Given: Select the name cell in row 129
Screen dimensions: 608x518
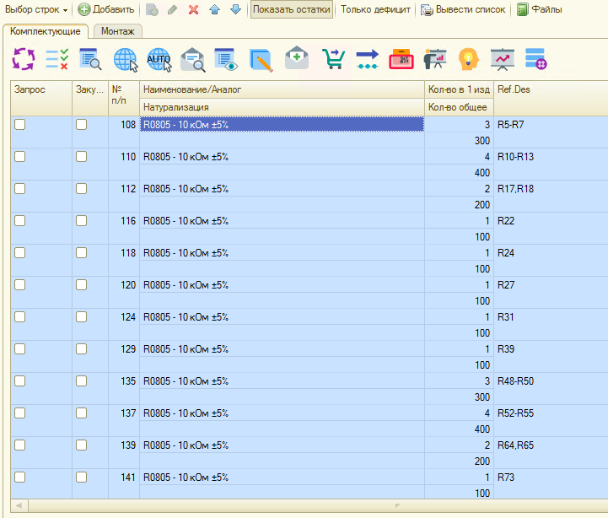Looking at the screenshot, I should click(x=281, y=348).
